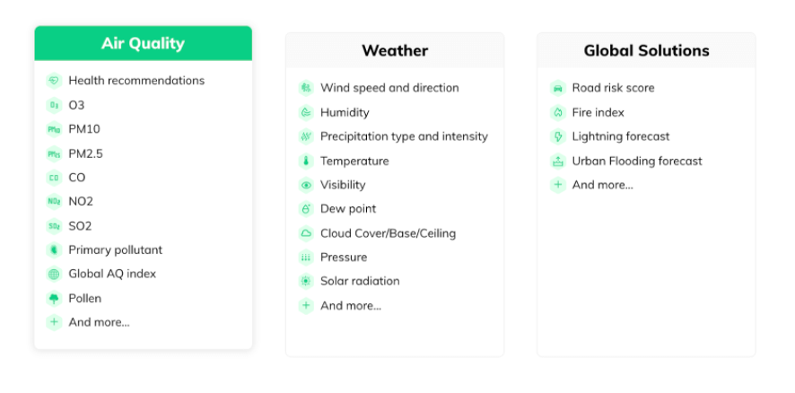The image size is (795, 393).
Task: Select Precipitation type and intensity text
Action: coord(404,136)
